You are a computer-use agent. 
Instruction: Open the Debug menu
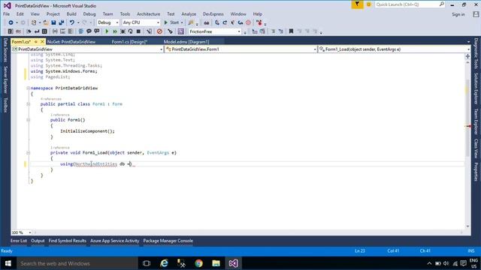pos(89,14)
